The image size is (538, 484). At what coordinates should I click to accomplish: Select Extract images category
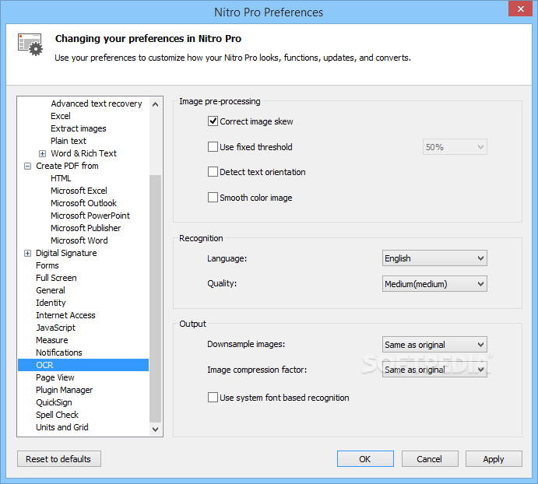pyautogui.click(x=78, y=128)
